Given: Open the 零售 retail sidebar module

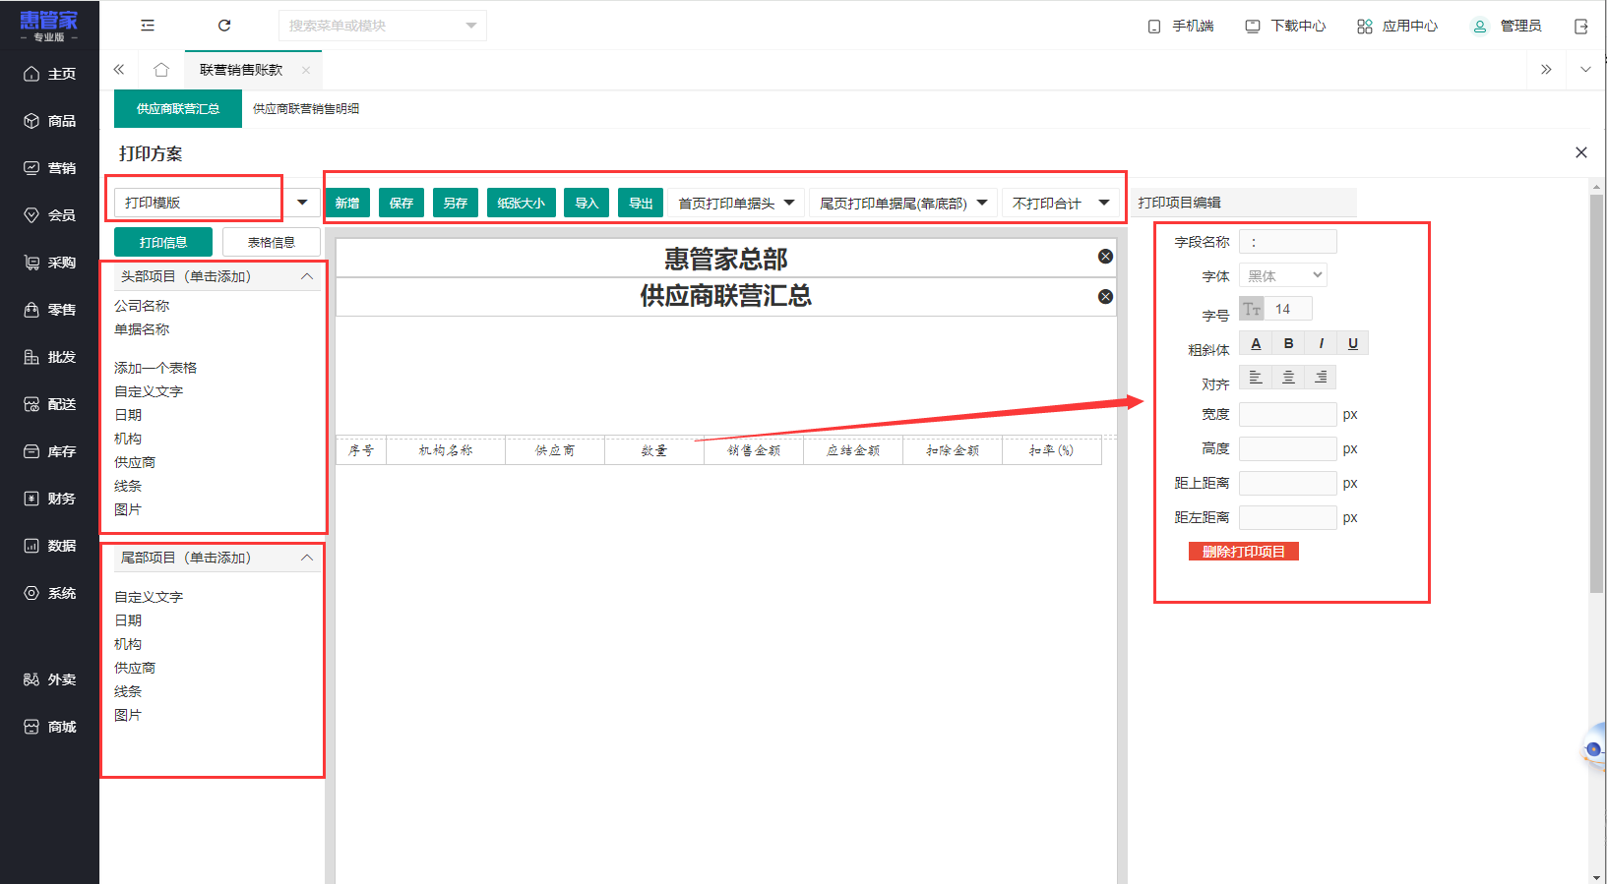Looking at the screenshot, I should (x=49, y=310).
